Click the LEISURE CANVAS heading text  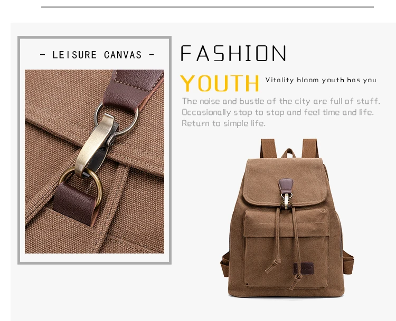97,55
